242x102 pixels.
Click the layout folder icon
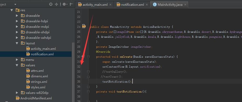[23, 43]
